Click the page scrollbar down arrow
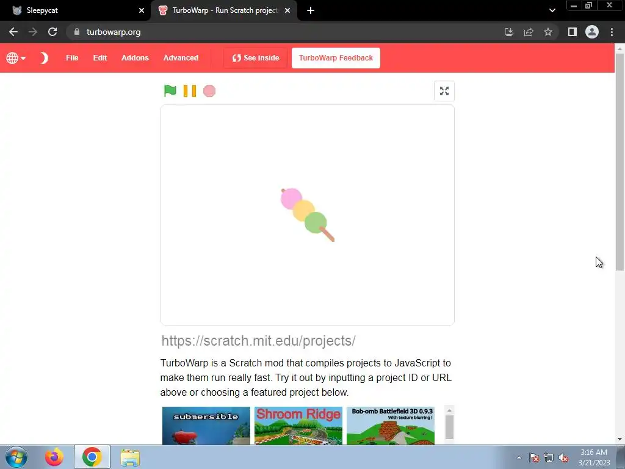This screenshot has width=625, height=469. coord(620,439)
